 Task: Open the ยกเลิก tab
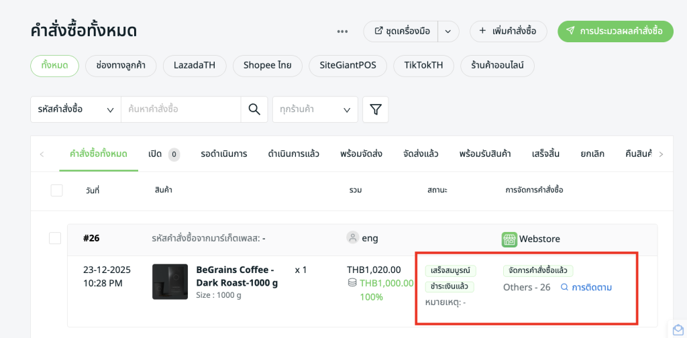(592, 154)
